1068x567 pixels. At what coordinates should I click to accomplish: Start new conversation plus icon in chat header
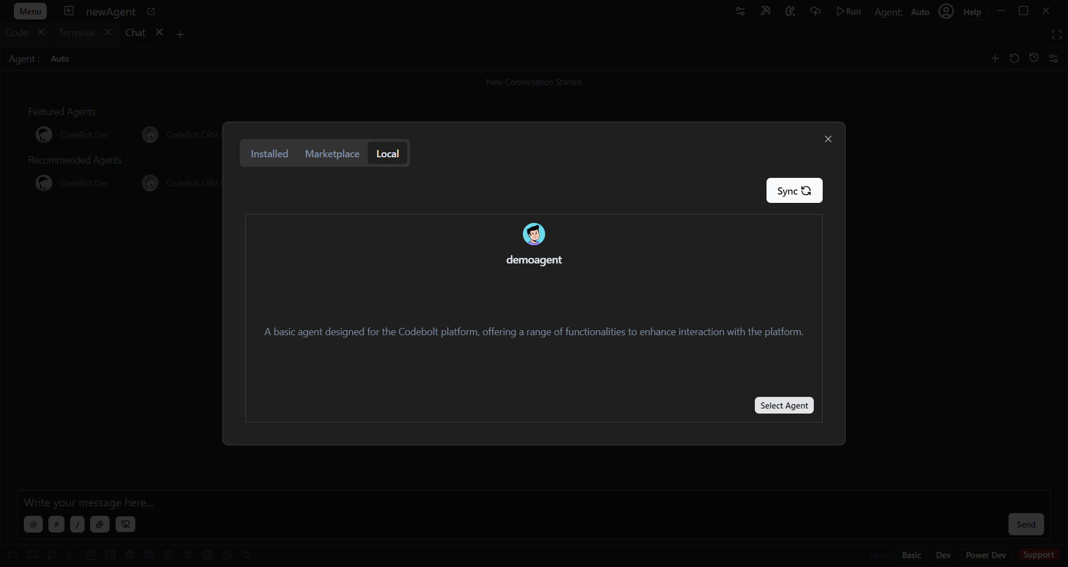(995, 58)
